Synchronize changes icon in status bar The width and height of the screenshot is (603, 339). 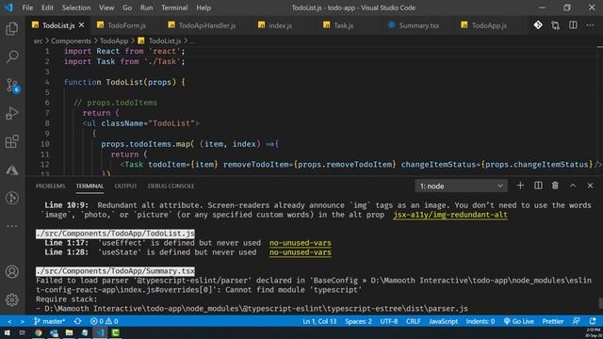pos(77,321)
